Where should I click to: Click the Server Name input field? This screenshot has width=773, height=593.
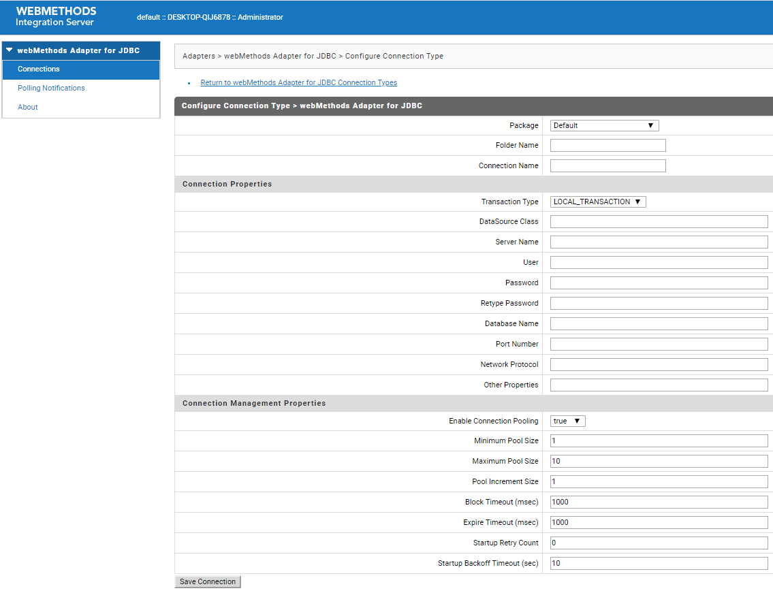(658, 242)
